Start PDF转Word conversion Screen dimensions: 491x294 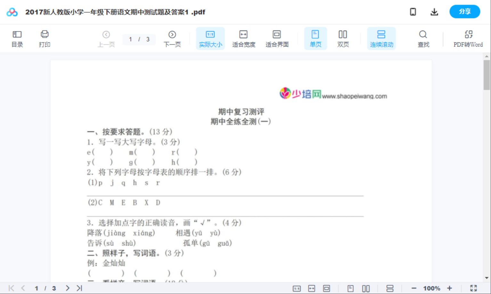(x=468, y=38)
